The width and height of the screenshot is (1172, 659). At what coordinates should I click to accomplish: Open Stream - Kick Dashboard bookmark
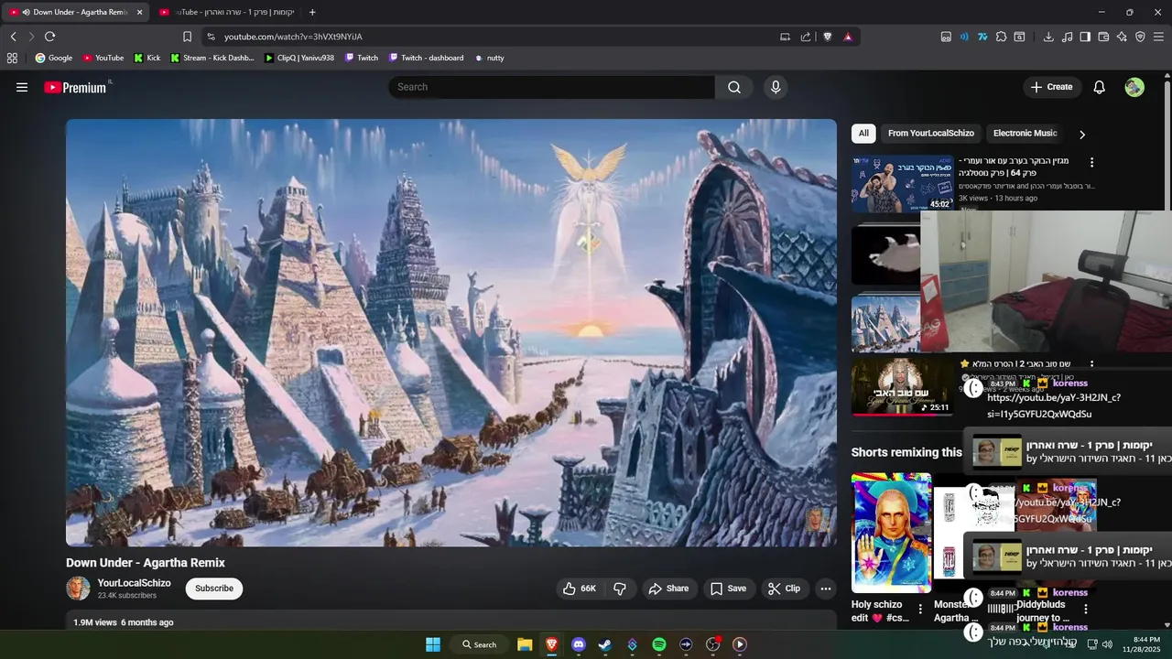212,58
